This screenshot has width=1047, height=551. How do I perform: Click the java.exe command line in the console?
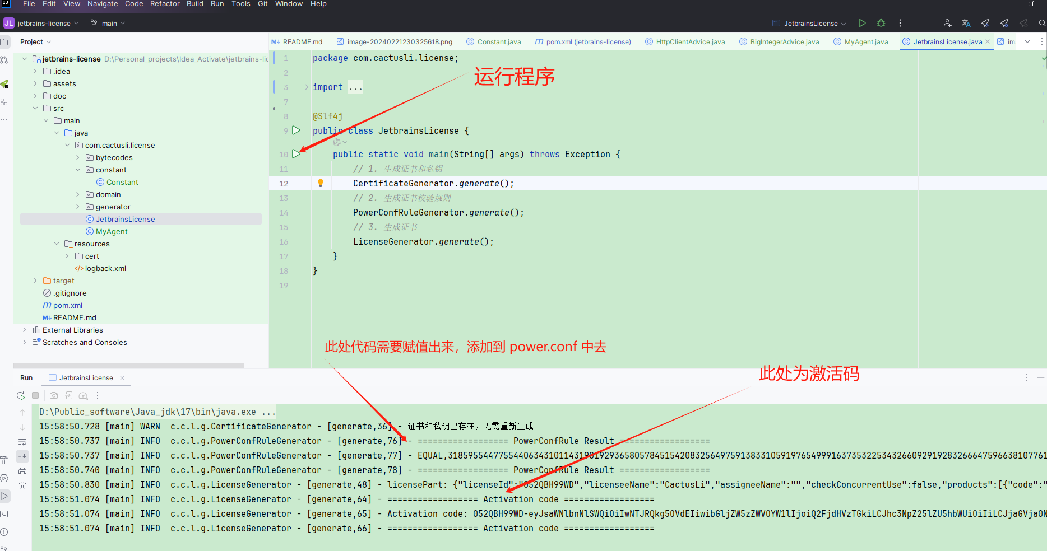157,412
